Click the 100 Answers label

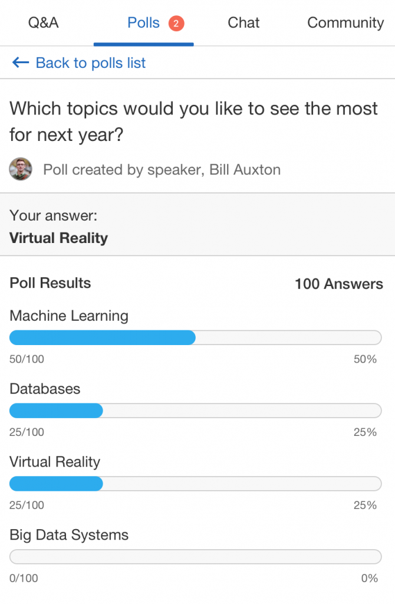(338, 284)
